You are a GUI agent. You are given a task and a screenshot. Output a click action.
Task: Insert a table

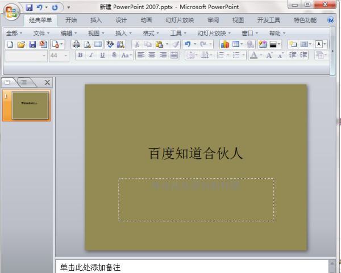(x=236, y=44)
